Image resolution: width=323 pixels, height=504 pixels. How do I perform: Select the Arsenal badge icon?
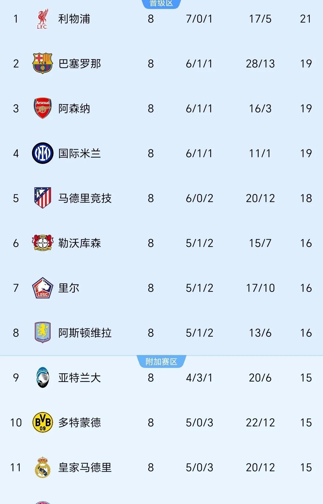[x=42, y=108]
